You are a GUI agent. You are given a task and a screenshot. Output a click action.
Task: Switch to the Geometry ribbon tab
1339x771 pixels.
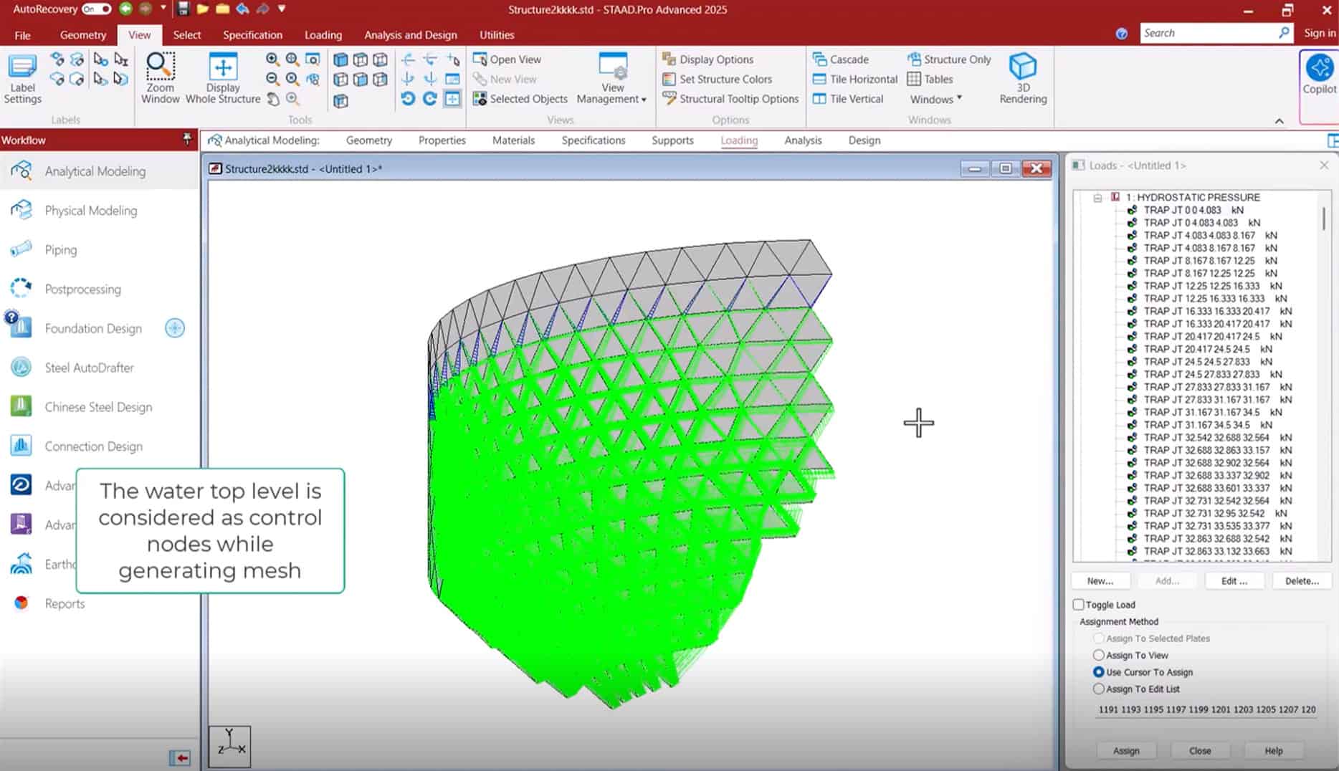click(x=83, y=34)
